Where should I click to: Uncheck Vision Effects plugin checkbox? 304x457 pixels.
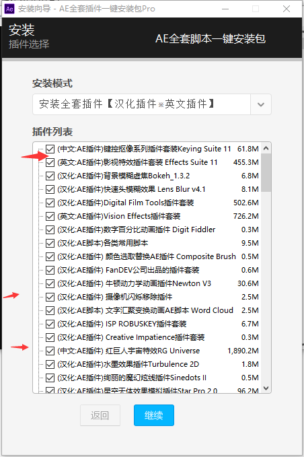point(50,216)
